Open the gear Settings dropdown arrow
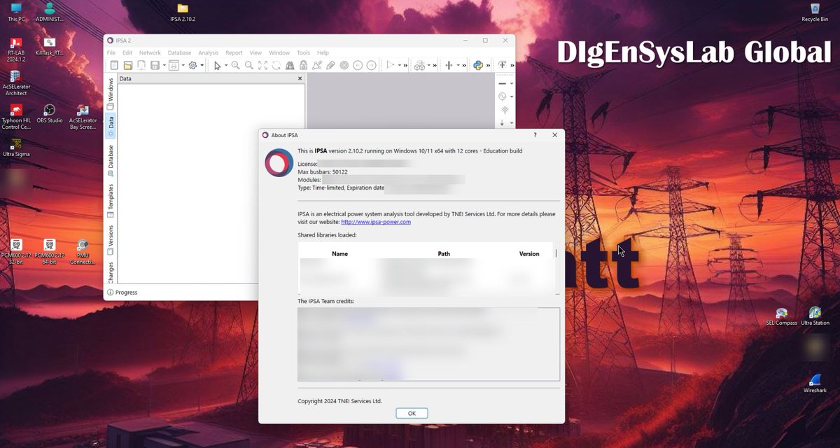This screenshot has width=840, height=448. click(202, 65)
